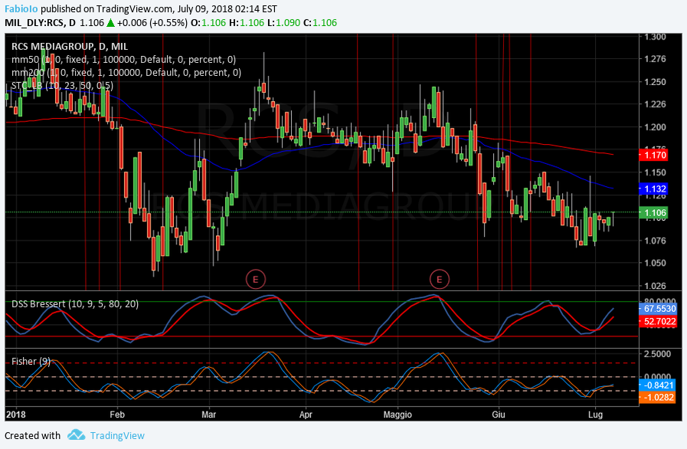Click the Apr label on time axis
Screen dimensions: 687x449
pos(306,415)
